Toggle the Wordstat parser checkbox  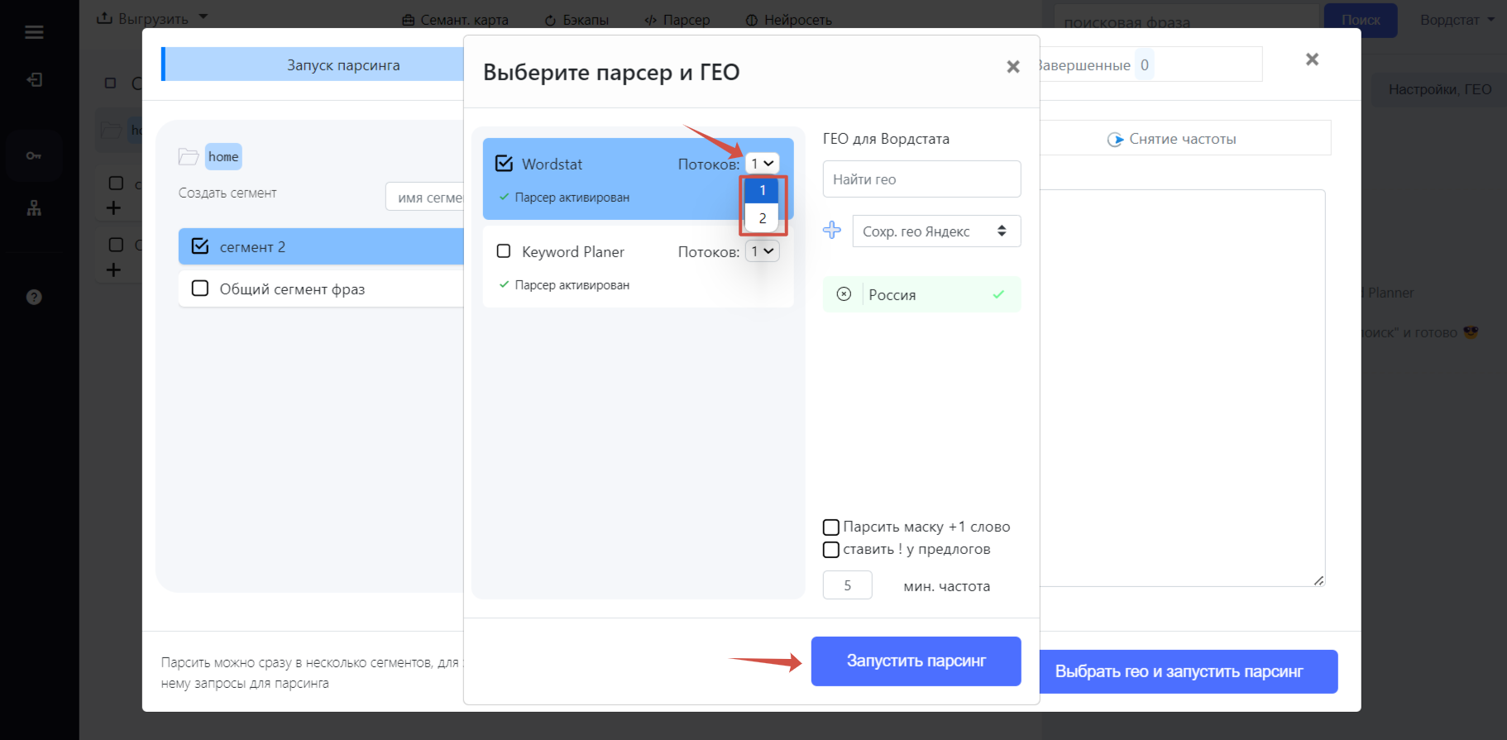coord(504,164)
